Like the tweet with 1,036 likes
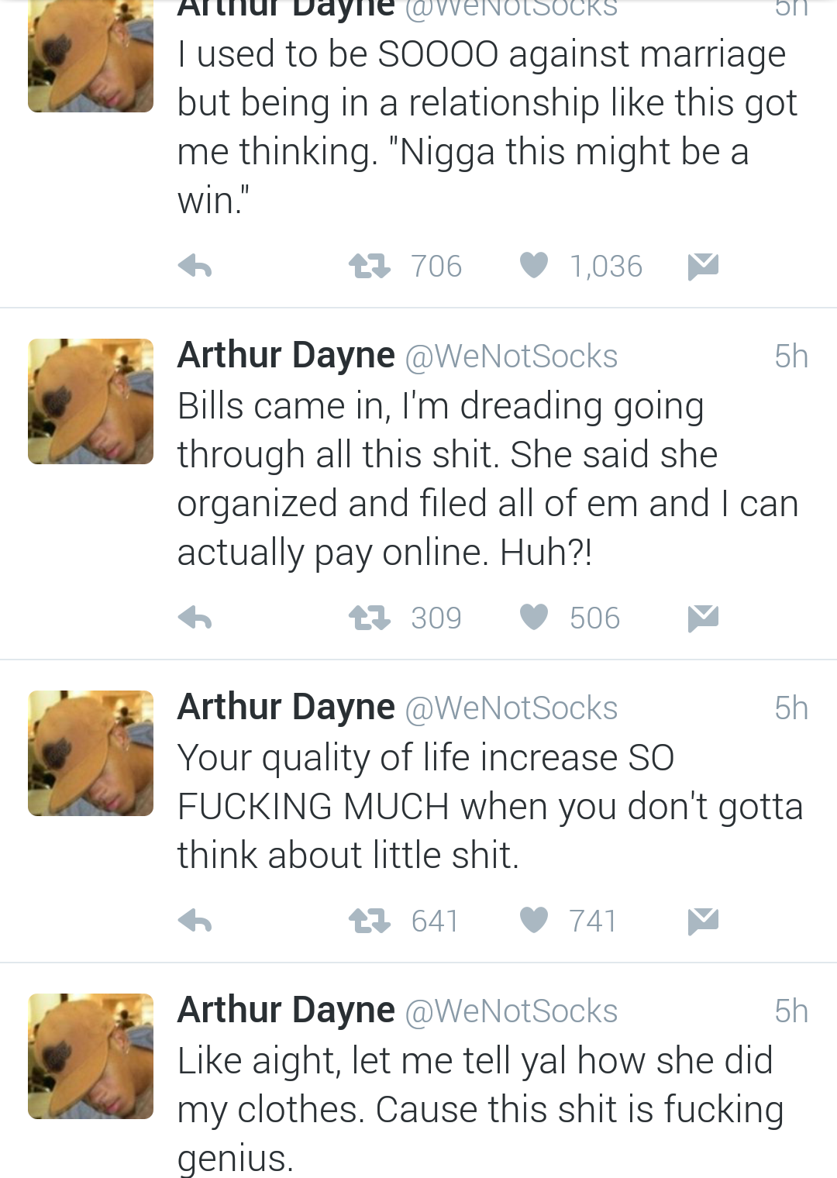 pos(534,266)
